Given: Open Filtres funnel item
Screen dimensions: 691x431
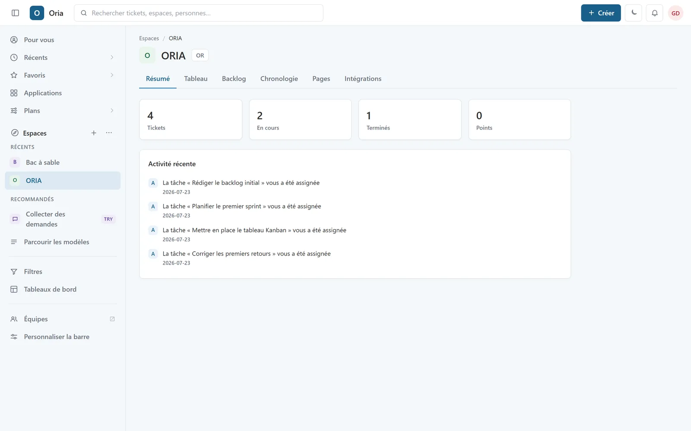Looking at the screenshot, I should 63,272.
